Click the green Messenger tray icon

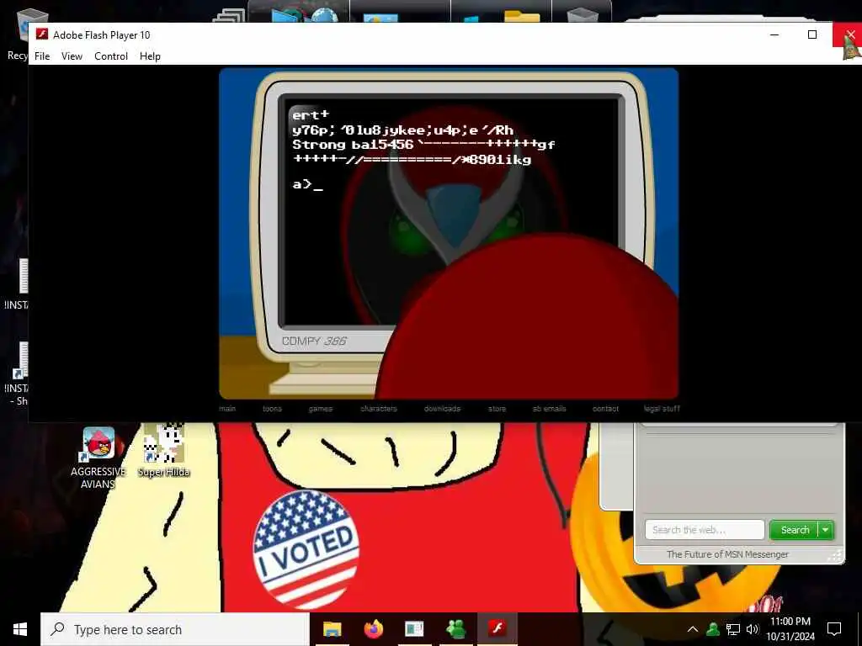(x=713, y=629)
